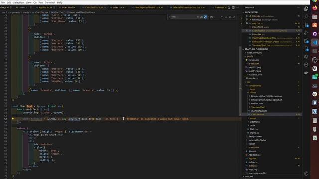Open chartDefaults.ts in explorer
The height and width of the screenshot is (179, 319).
tap(259, 111)
